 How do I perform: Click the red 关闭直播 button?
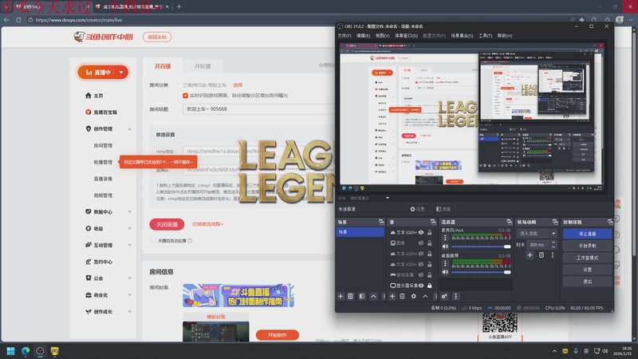(167, 224)
